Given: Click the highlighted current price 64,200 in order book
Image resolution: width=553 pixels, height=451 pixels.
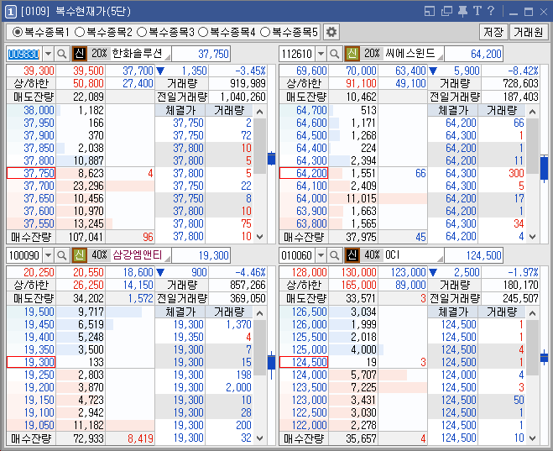Looking at the screenshot, I should click(x=304, y=173).
